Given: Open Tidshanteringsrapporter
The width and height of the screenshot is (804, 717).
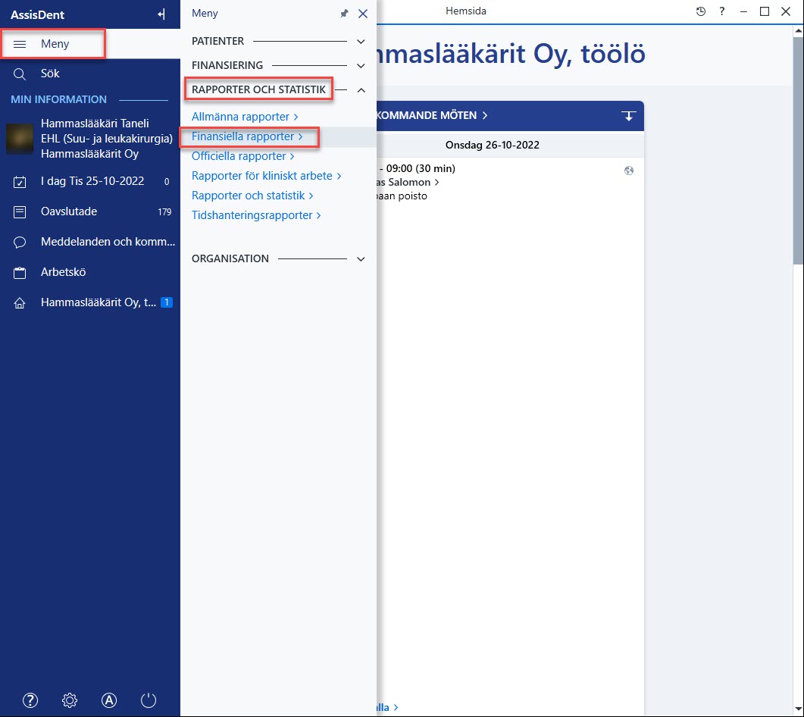Looking at the screenshot, I should [x=256, y=215].
